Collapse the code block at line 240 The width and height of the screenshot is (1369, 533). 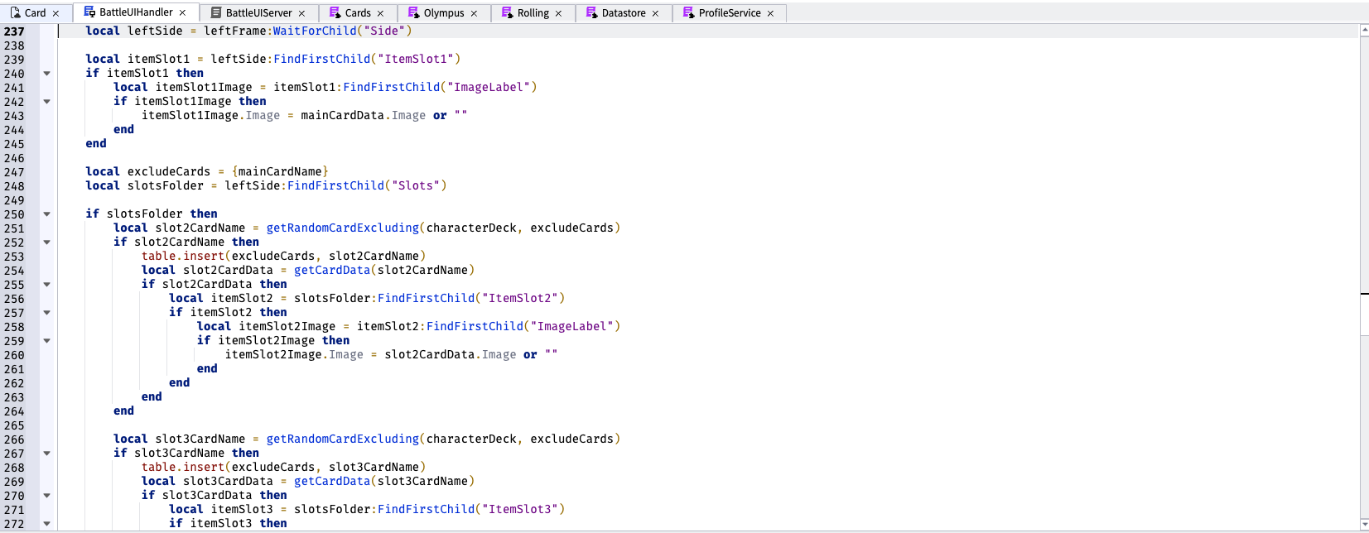47,74
